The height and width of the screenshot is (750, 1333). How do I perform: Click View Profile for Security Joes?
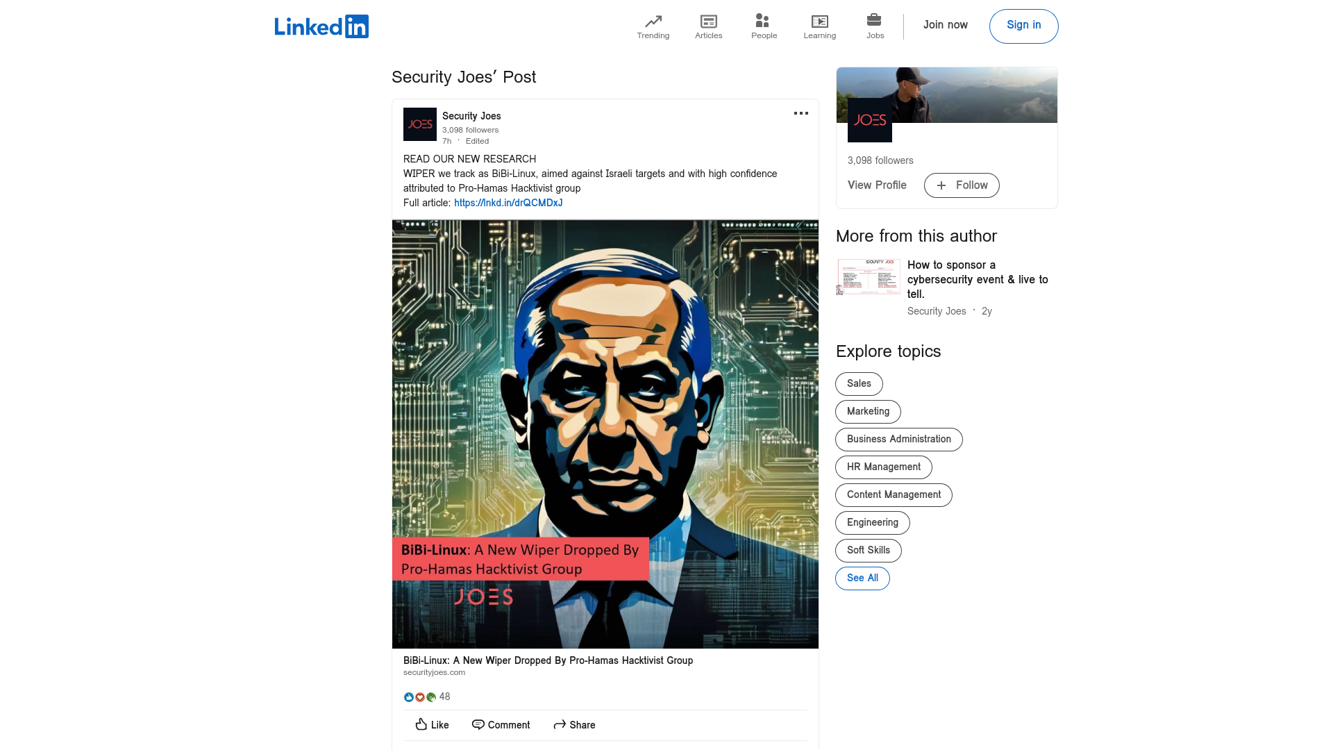876,185
